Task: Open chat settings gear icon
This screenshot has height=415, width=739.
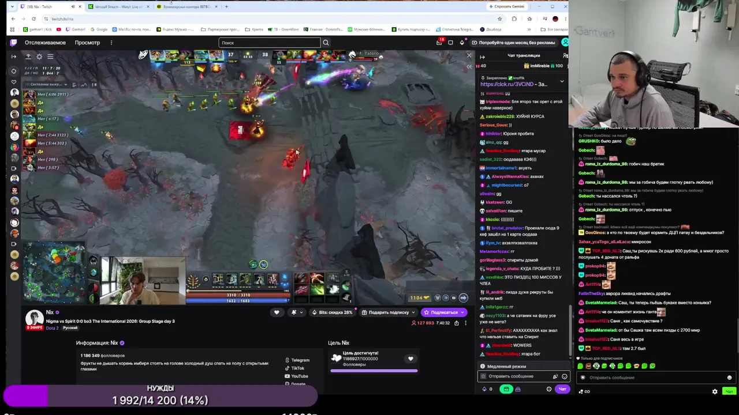Action: point(549,389)
